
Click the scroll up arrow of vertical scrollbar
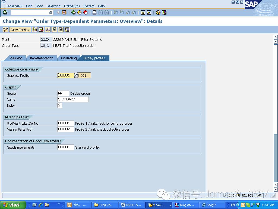(276, 37)
